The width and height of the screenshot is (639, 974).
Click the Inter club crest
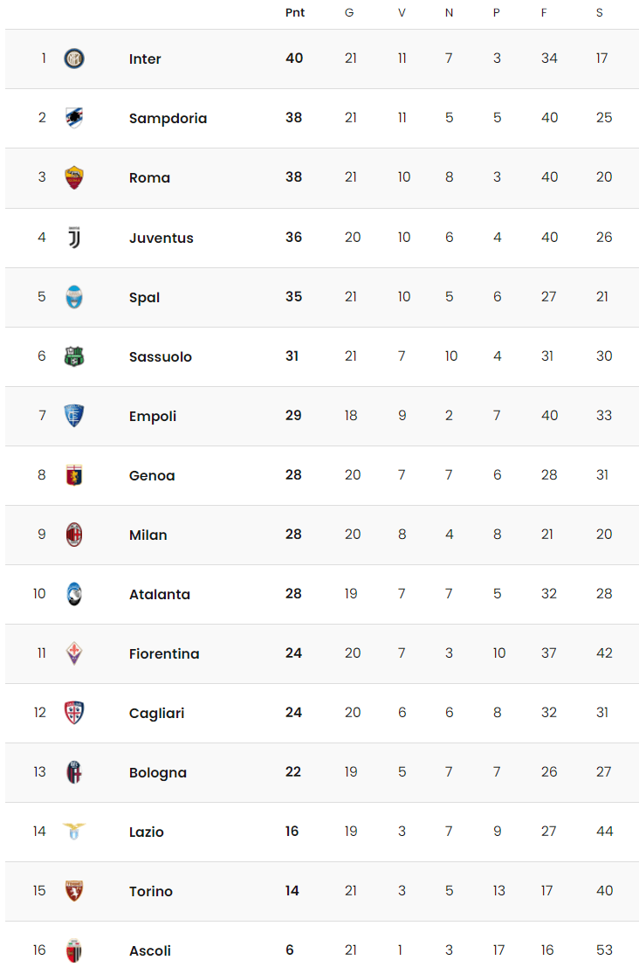point(74,59)
